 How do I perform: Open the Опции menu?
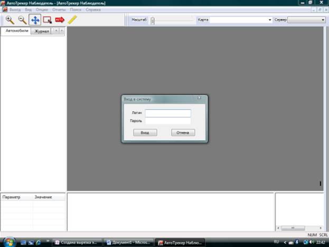pos(42,9)
